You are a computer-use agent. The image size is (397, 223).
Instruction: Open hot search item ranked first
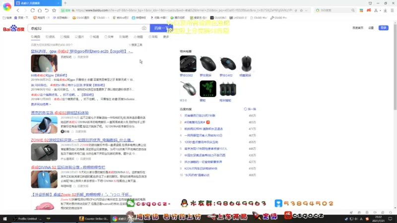(200, 115)
